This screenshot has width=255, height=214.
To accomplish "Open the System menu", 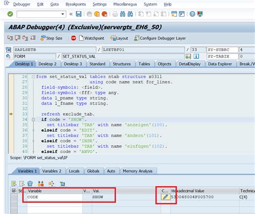I will 150,4.
